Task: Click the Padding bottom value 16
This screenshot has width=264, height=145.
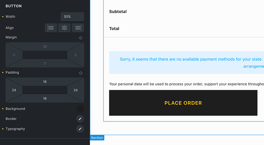Action: [x=45, y=99]
